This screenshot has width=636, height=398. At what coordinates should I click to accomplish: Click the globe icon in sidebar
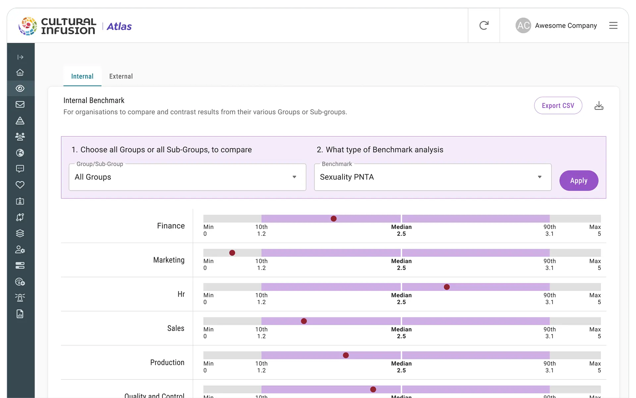click(x=20, y=153)
